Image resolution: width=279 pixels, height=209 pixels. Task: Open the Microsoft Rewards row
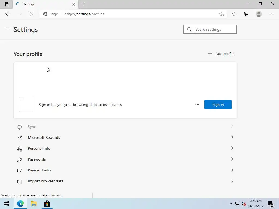125,137
